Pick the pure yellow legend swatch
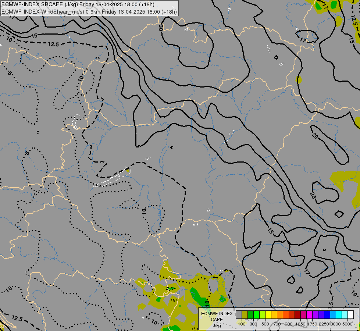The image size is (360, 331). point(268,315)
